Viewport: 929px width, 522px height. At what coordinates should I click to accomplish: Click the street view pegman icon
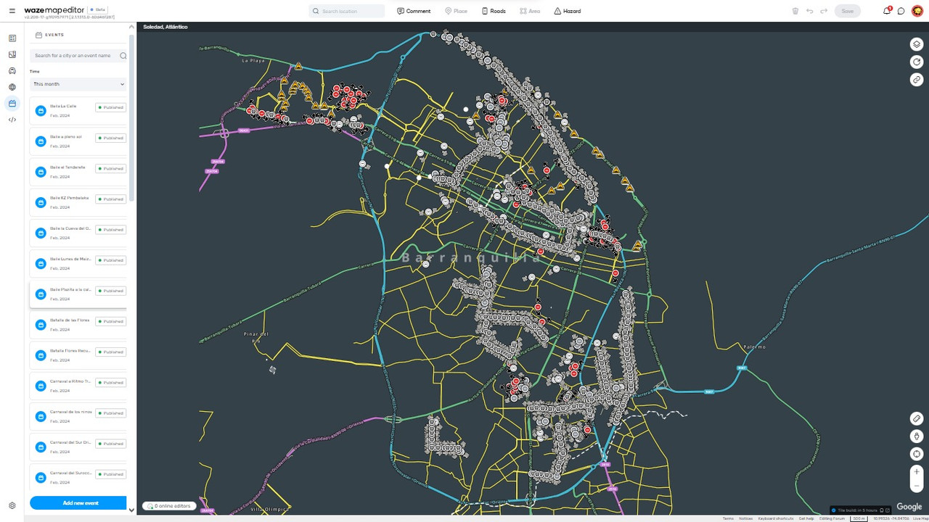pos(917,436)
